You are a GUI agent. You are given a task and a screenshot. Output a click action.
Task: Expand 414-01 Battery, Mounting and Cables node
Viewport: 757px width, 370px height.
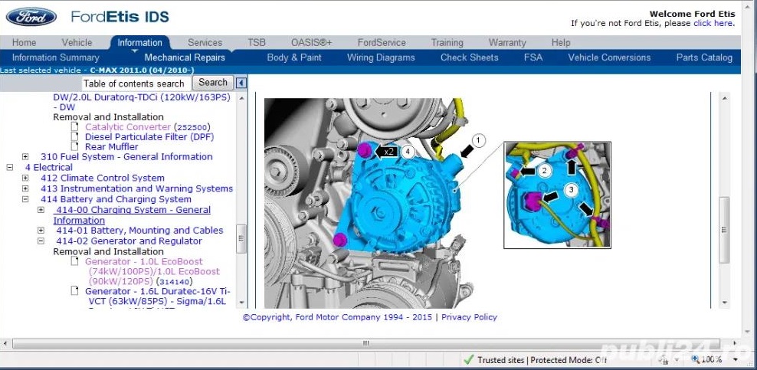41,231
